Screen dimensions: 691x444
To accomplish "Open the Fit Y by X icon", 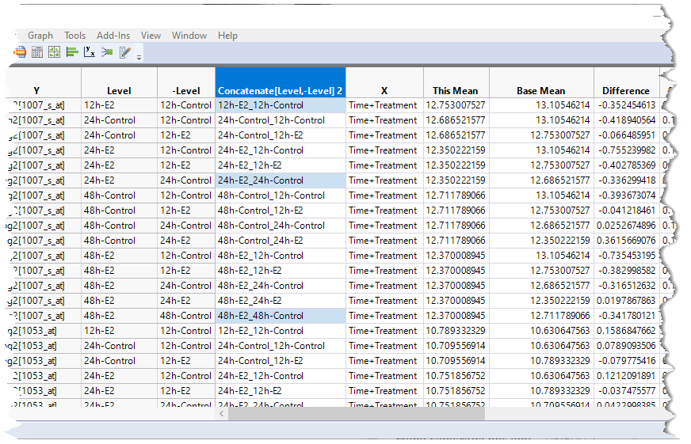I will pos(90,52).
